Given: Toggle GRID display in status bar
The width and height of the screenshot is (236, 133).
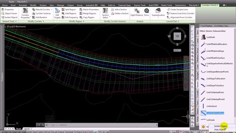Looking at the screenshot, I should [41, 132].
